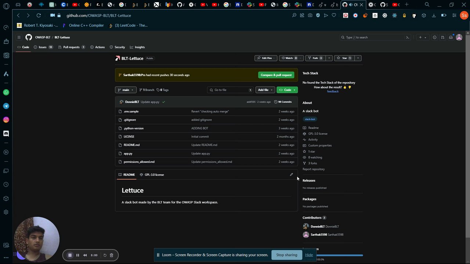Open the GitHub homepage logo
Image resolution: width=470 pixels, height=264 pixels.
(x=29, y=37)
